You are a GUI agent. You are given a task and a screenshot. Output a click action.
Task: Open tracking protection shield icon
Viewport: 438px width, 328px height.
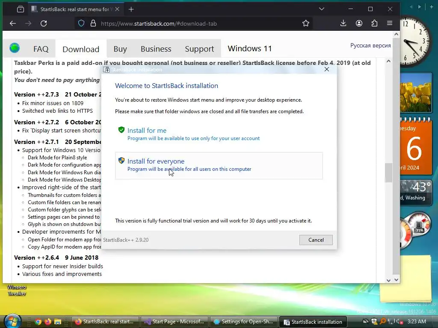point(81,23)
